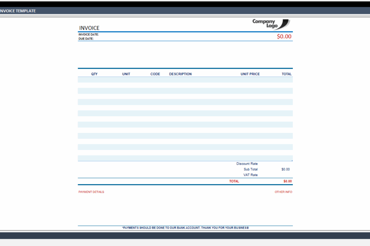This screenshot has height=246, width=370.
Task: Select the CODE column header
Action: [x=155, y=74]
